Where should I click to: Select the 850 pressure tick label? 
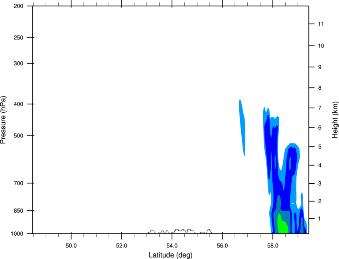pos(18,211)
